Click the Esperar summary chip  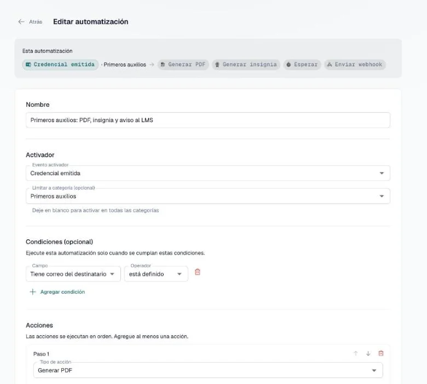pyautogui.click(x=302, y=65)
